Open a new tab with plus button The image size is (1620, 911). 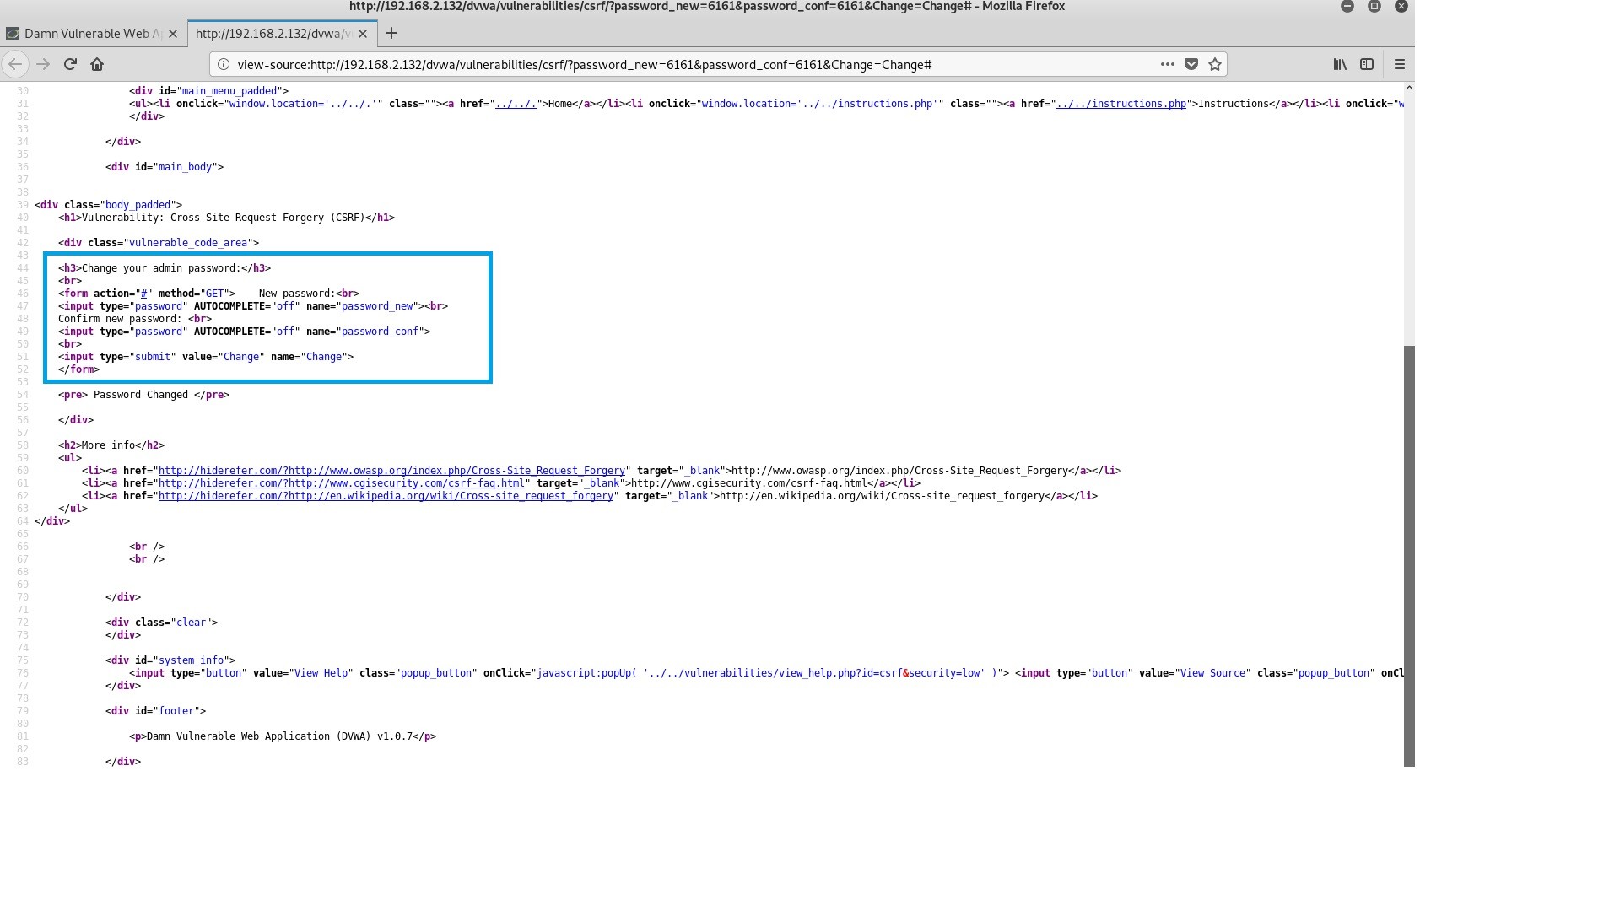[x=391, y=33]
